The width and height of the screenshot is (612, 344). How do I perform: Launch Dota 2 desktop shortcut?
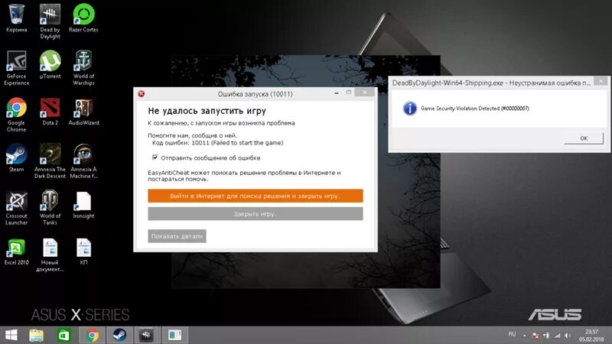(50, 111)
